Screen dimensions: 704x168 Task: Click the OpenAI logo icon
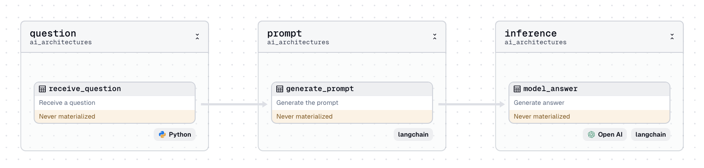tap(591, 134)
